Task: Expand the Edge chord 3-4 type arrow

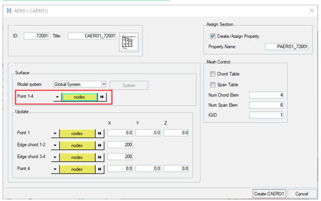Action: (x=55, y=157)
